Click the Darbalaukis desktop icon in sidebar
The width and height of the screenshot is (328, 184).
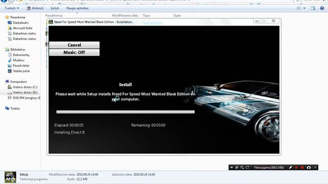coord(10,22)
